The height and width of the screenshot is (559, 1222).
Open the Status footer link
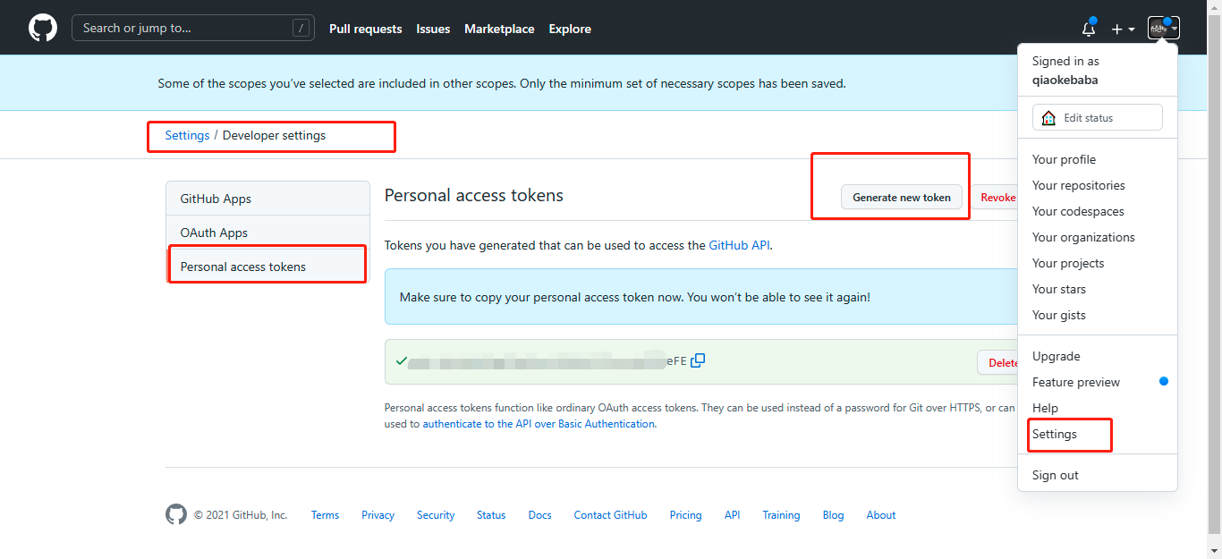tap(491, 515)
